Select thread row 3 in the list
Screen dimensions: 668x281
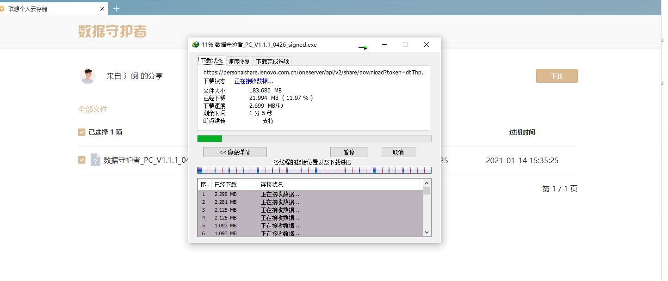coord(310,210)
